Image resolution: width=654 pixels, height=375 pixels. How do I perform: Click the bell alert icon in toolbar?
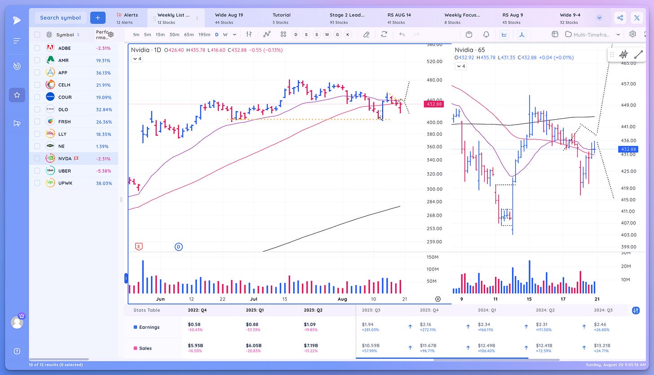(x=486, y=34)
